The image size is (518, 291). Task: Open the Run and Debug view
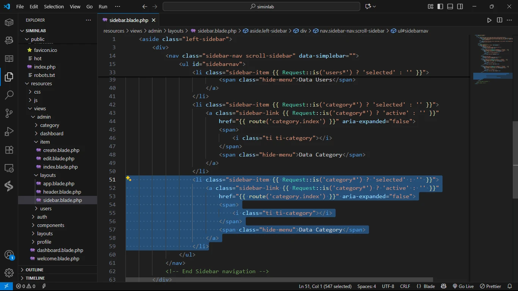click(x=9, y=131)
